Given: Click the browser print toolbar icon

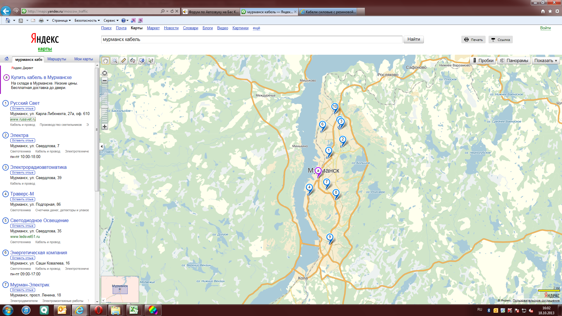Looking at the screenshot, I should coord(41,20).
